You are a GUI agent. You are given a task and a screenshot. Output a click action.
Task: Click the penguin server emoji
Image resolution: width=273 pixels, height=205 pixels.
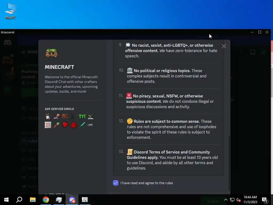pyautogui.click(x=48, y=116)
